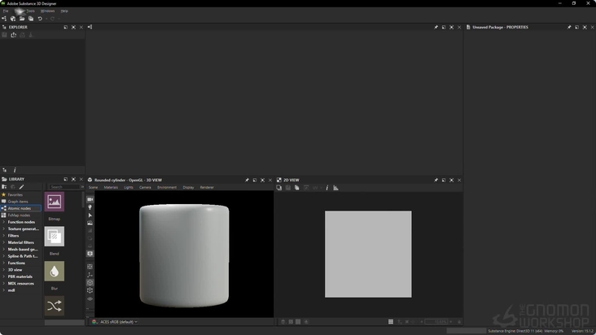This screenshot has height=335, width=596.
Task: Select Favorites in the Library list
Action: tap(15, 194)
